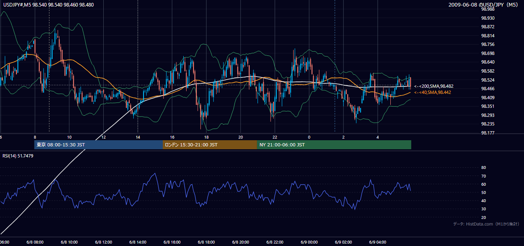Click the 6/8 22:00 time label
The width and height of the screenshot is (524, 246).
275,242
